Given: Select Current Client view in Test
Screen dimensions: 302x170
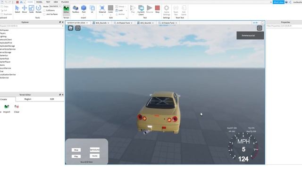Looking at the screenshot, I should coord(141,10).
